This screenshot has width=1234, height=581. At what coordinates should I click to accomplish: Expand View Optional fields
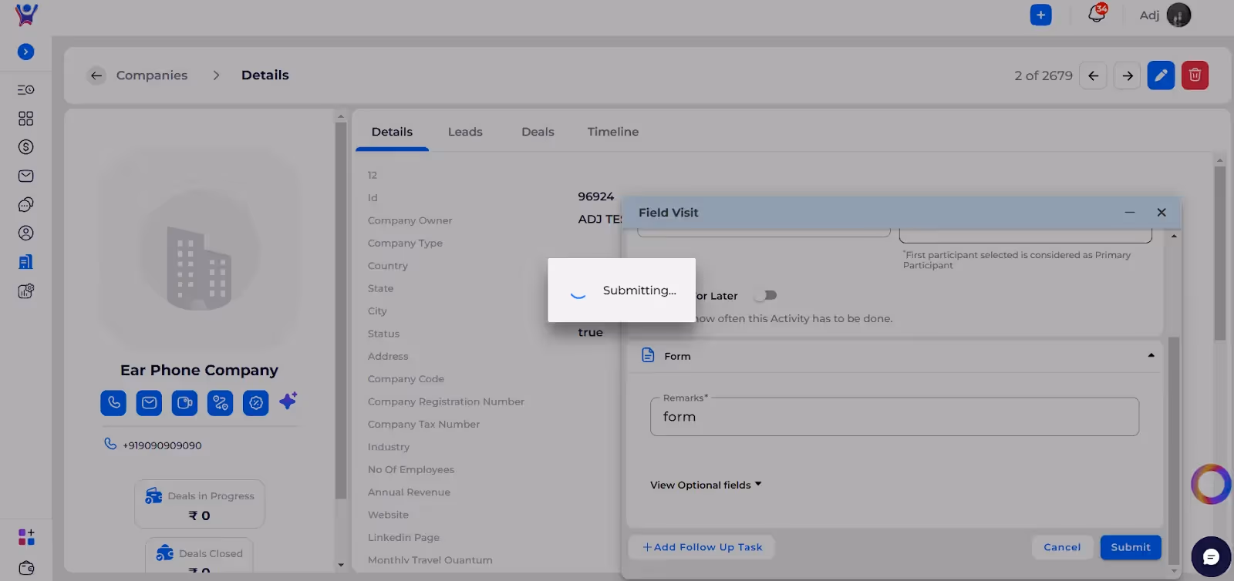pos(706,485)
